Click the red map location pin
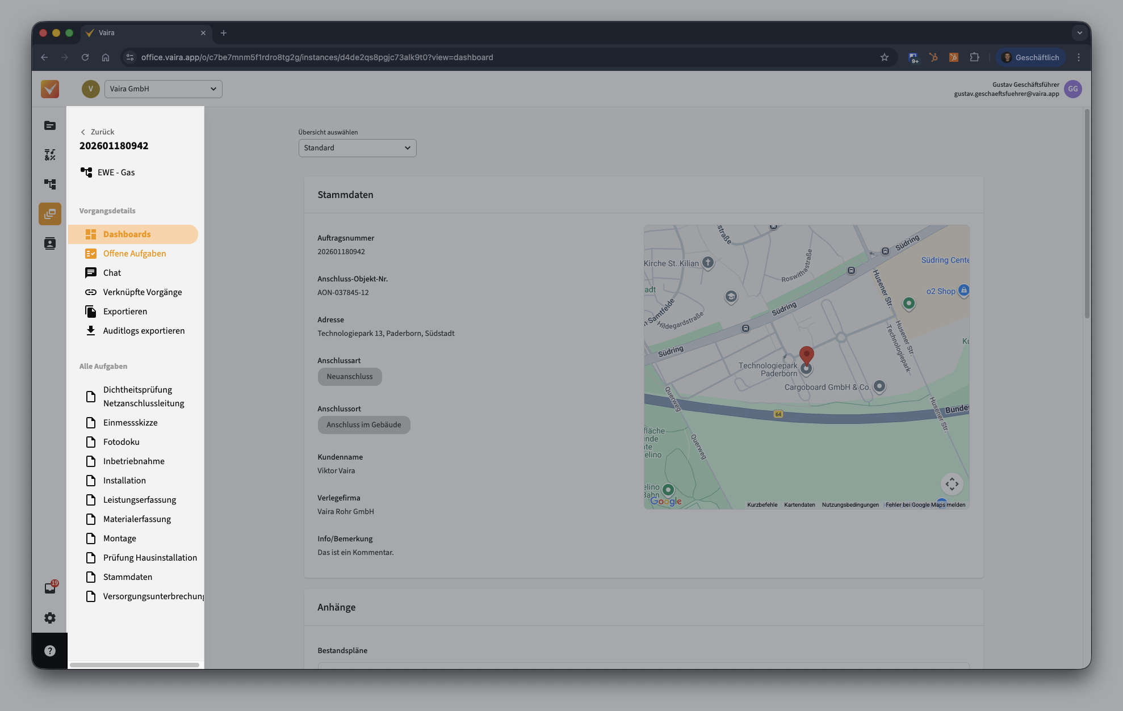The width and height of the screenshot is (1123, 711). tap(806, 355)
